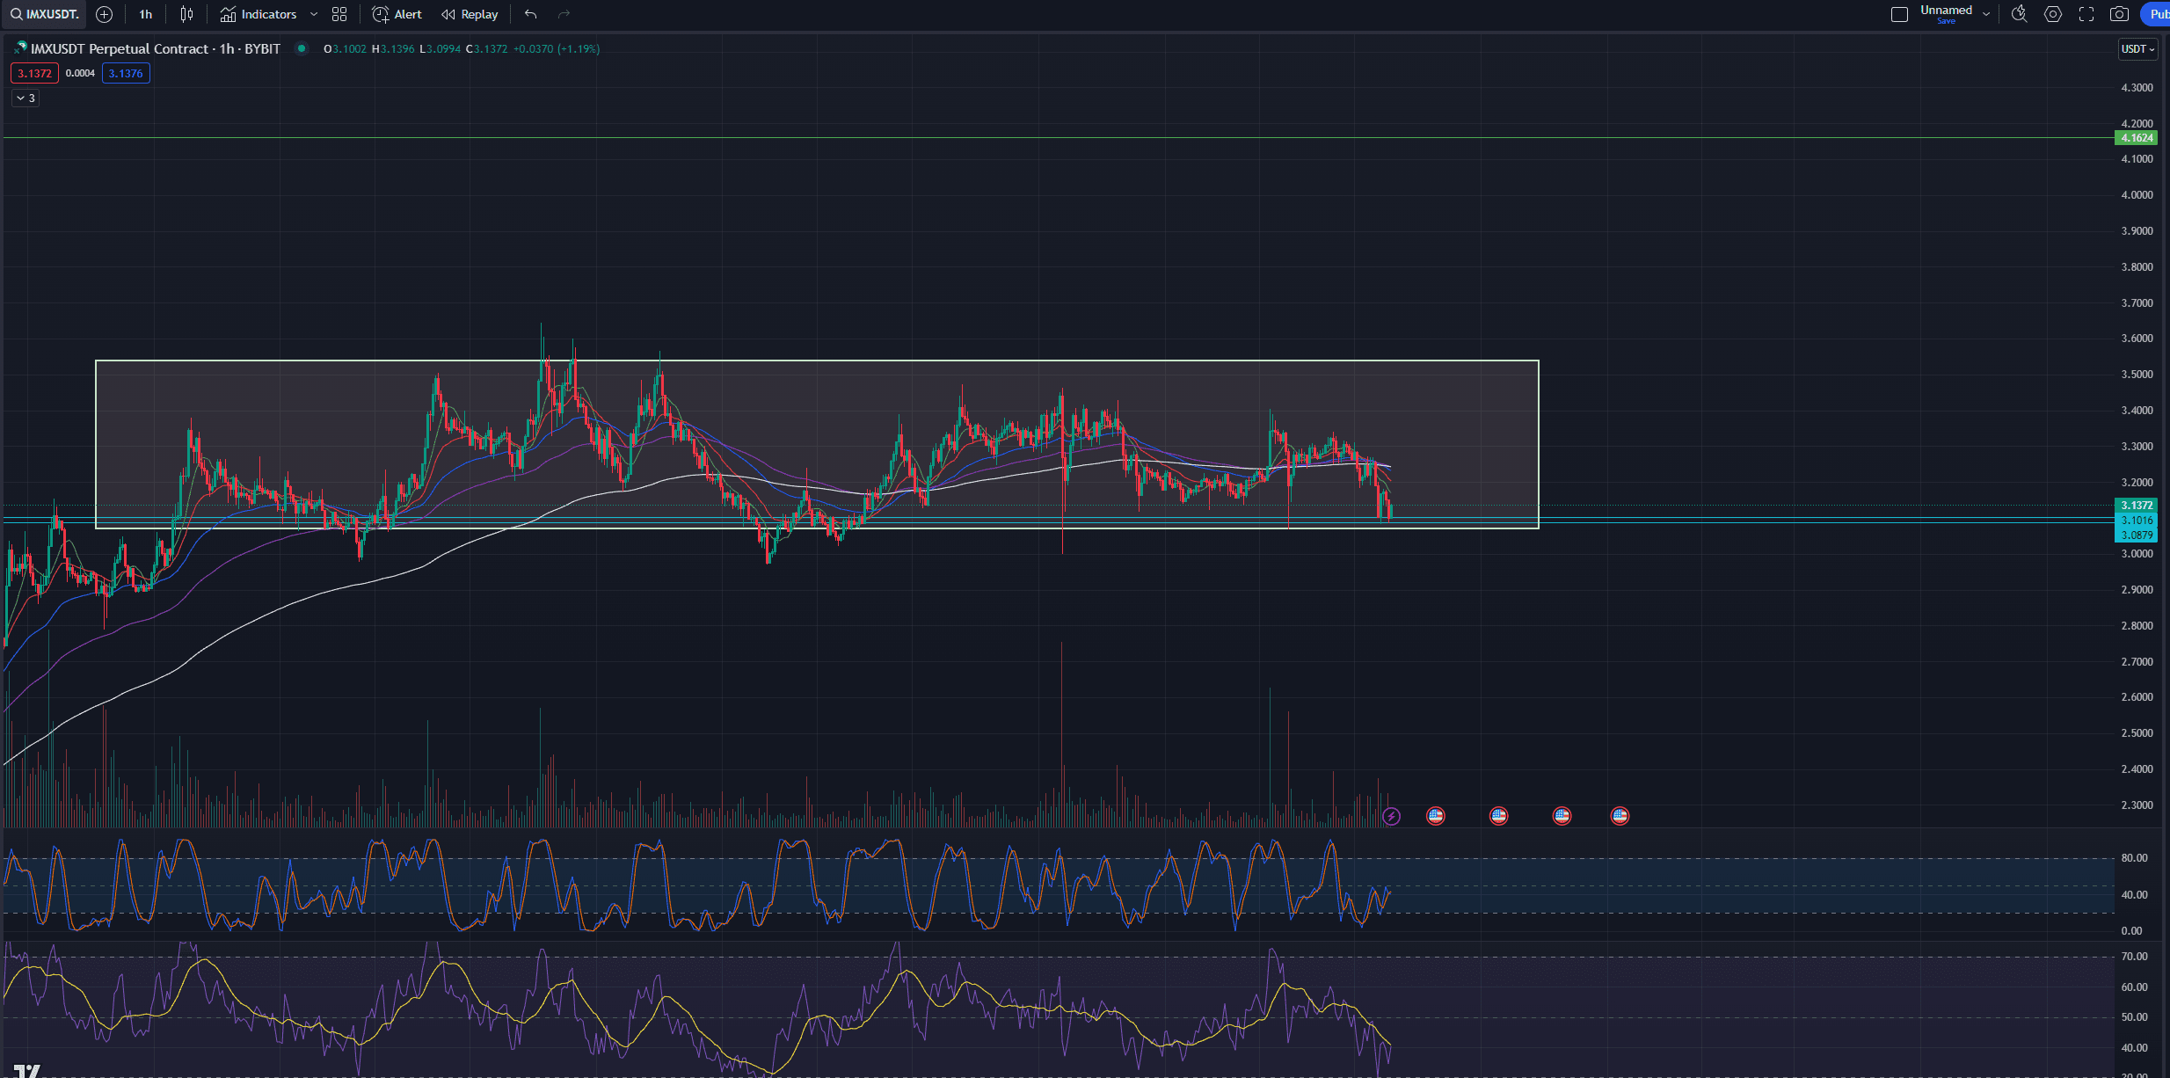Click the plus icon to add a symbol

pyautogui.click(x=104, y=14)
